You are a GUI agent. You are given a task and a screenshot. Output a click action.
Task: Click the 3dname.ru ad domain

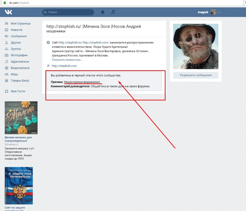click(x=11, y=144)
